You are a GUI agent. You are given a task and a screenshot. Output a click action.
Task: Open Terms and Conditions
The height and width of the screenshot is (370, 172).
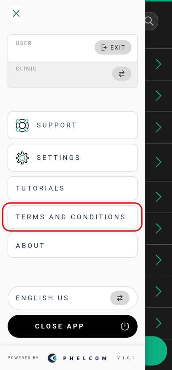click(x=72, y=217)
